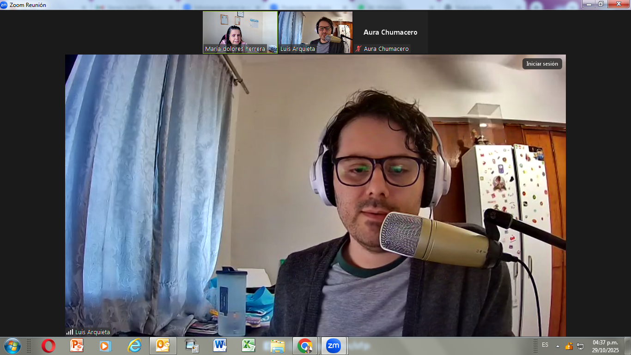631x355 pixels.
Task: Open PowerPoint from the taskbar
Action: tap(77, 346)
